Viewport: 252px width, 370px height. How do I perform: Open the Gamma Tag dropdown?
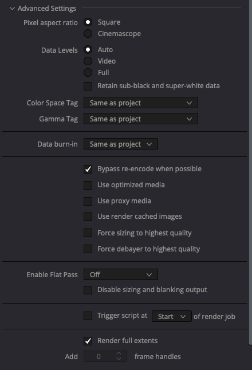click(141, 119)
